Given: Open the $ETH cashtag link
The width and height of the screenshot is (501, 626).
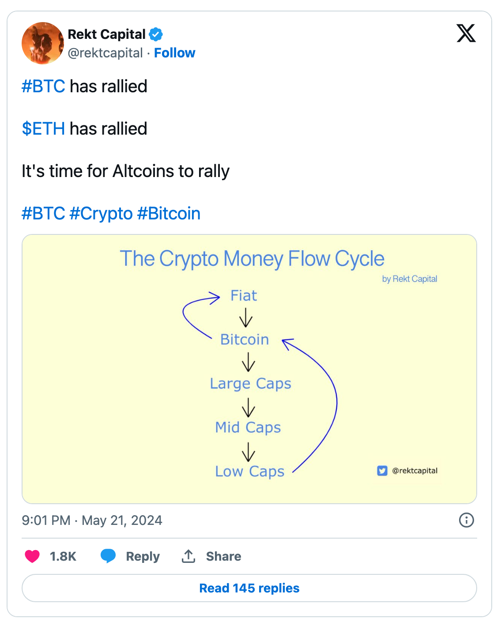Looking at the screenshot, I should point(43,129).
